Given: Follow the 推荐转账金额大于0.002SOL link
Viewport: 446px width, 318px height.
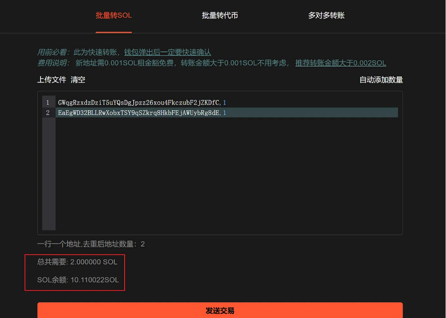Looking at the screenshot, I should pyautogui.click(x=340, y=63).
